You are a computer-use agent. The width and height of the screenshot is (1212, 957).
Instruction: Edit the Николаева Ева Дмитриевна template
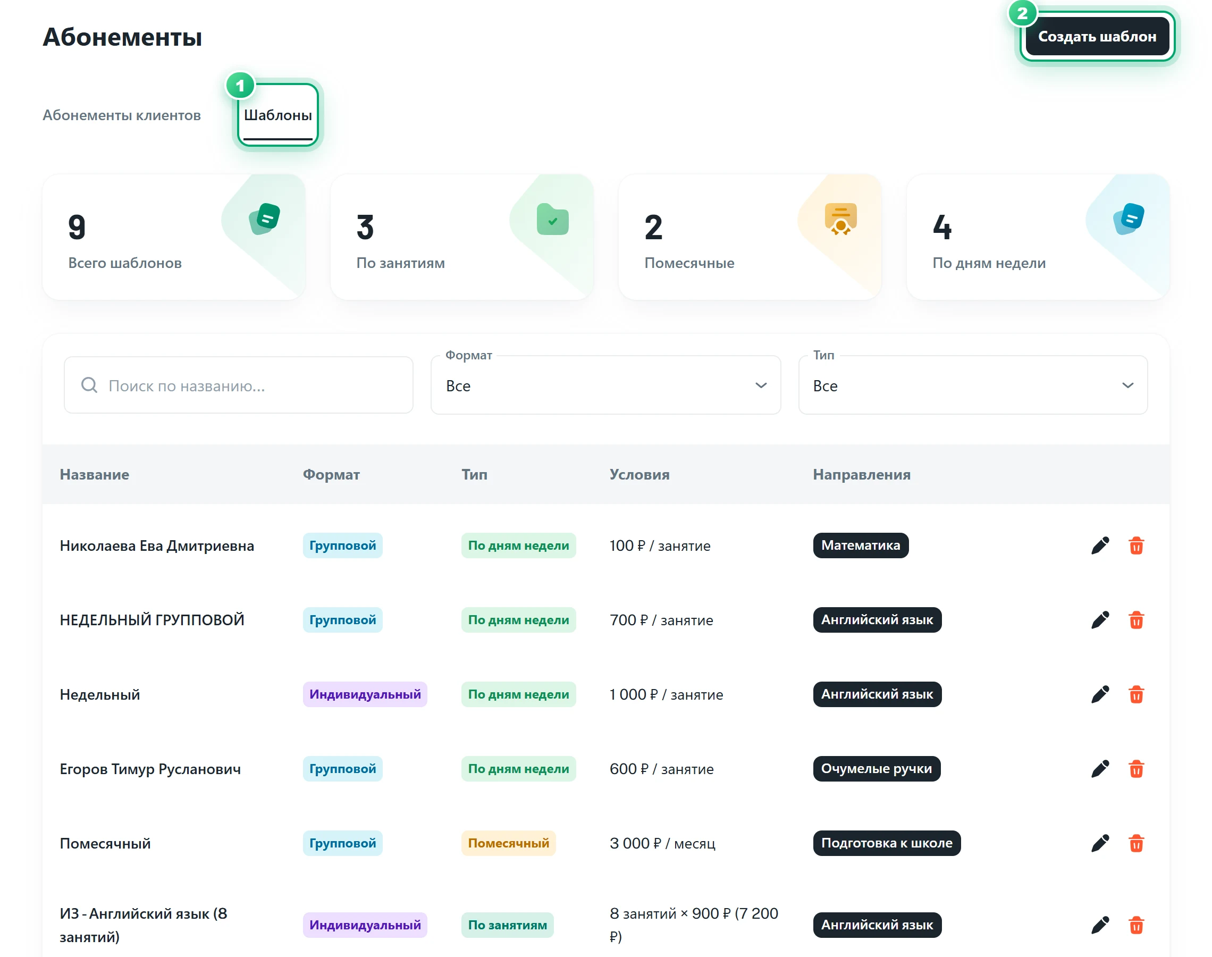pos(1100,545)
